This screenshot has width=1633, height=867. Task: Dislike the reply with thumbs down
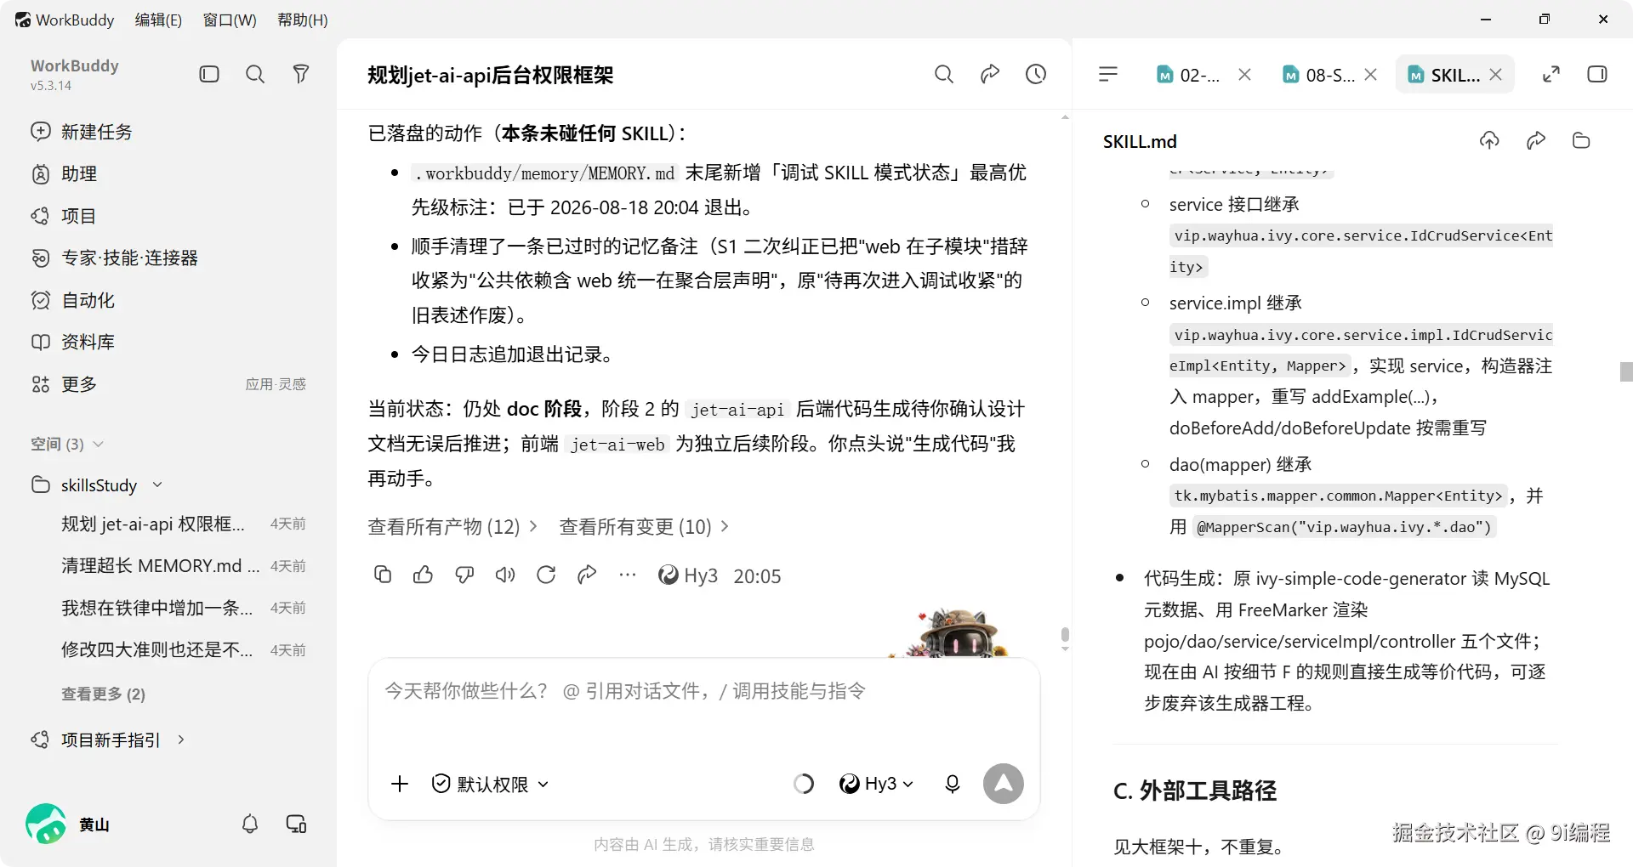(x=464, y=575)
